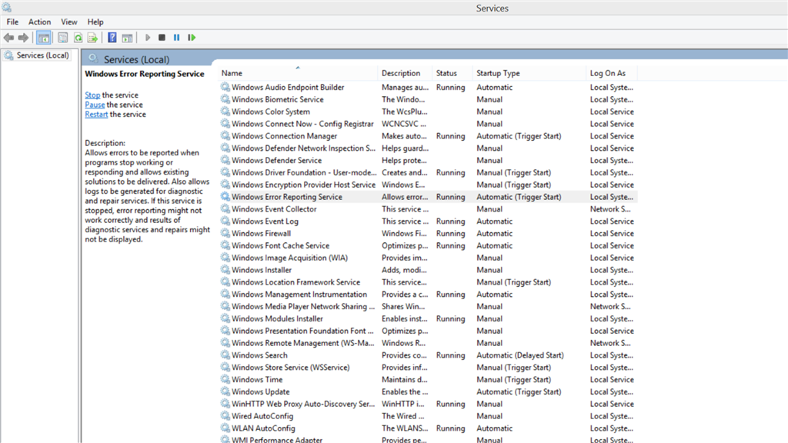Click the Restart the service link

tap(96, 114)
